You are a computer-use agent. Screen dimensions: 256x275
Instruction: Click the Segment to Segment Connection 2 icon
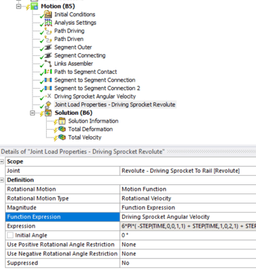tap(48, 88)
